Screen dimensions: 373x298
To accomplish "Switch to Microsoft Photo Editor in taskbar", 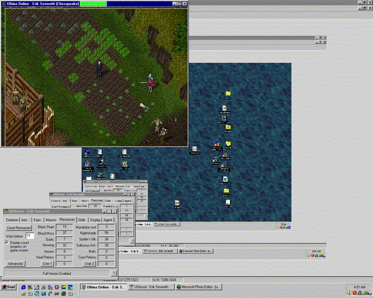I will pyautogui.click(x=199, y=287).
